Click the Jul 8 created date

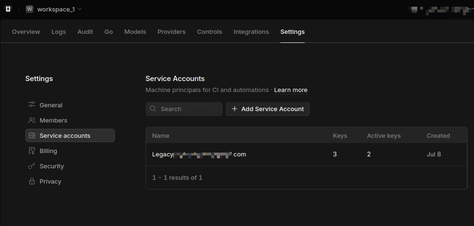point(433,154)
